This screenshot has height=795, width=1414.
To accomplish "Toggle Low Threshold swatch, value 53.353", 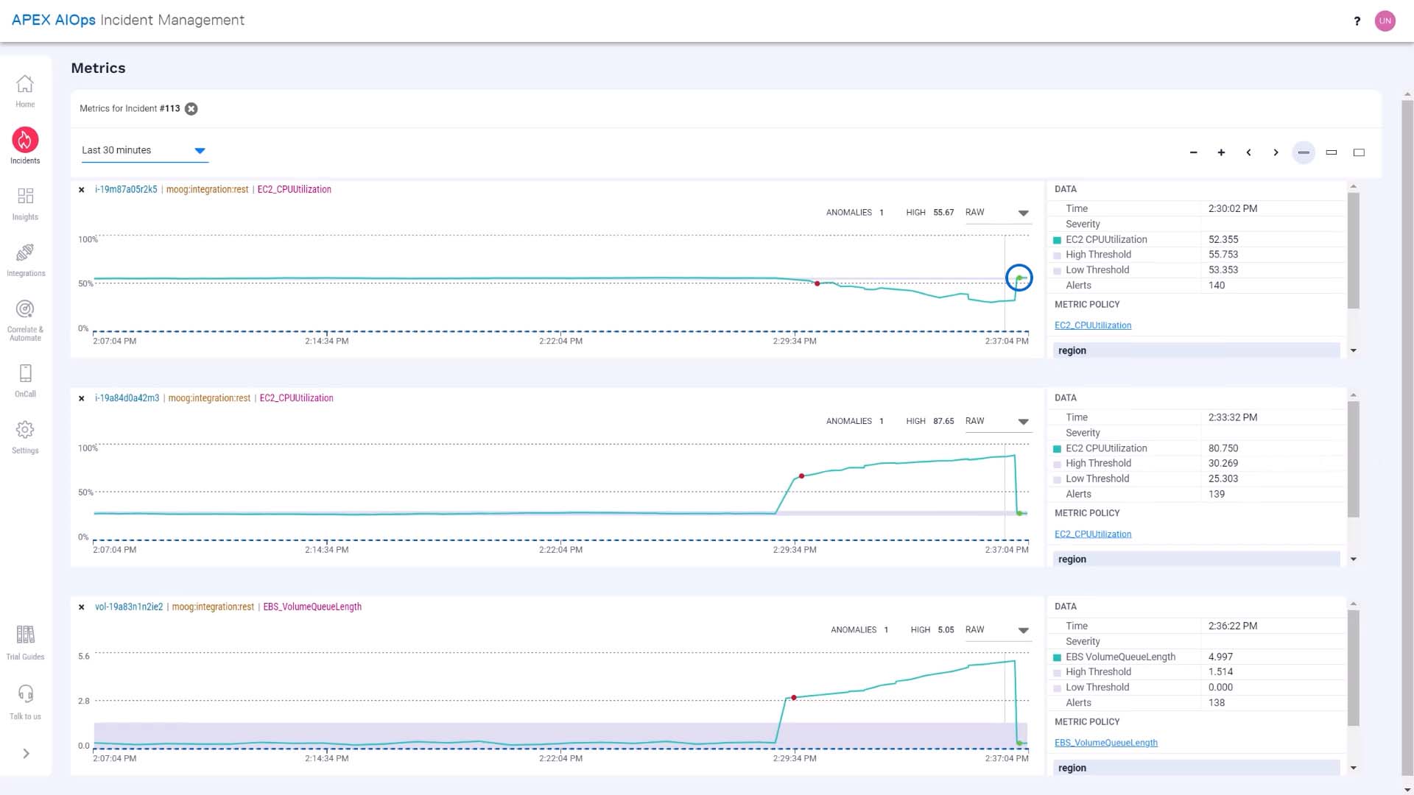I will click(x=1058, y=271).
